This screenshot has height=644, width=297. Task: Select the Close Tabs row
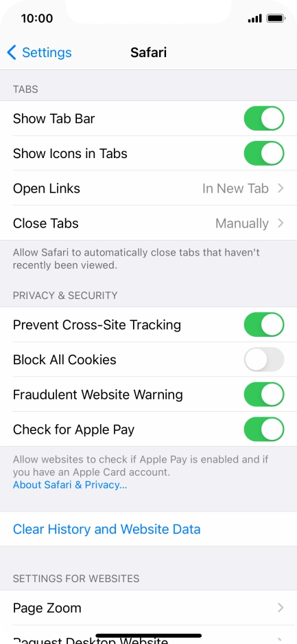click(148, 223)
